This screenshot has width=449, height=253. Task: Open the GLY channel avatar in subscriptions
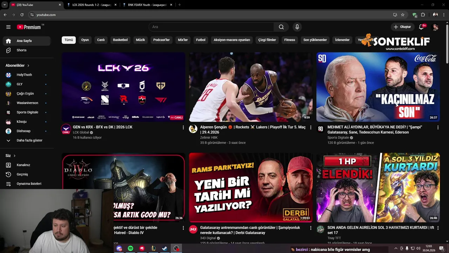point(8,84)
